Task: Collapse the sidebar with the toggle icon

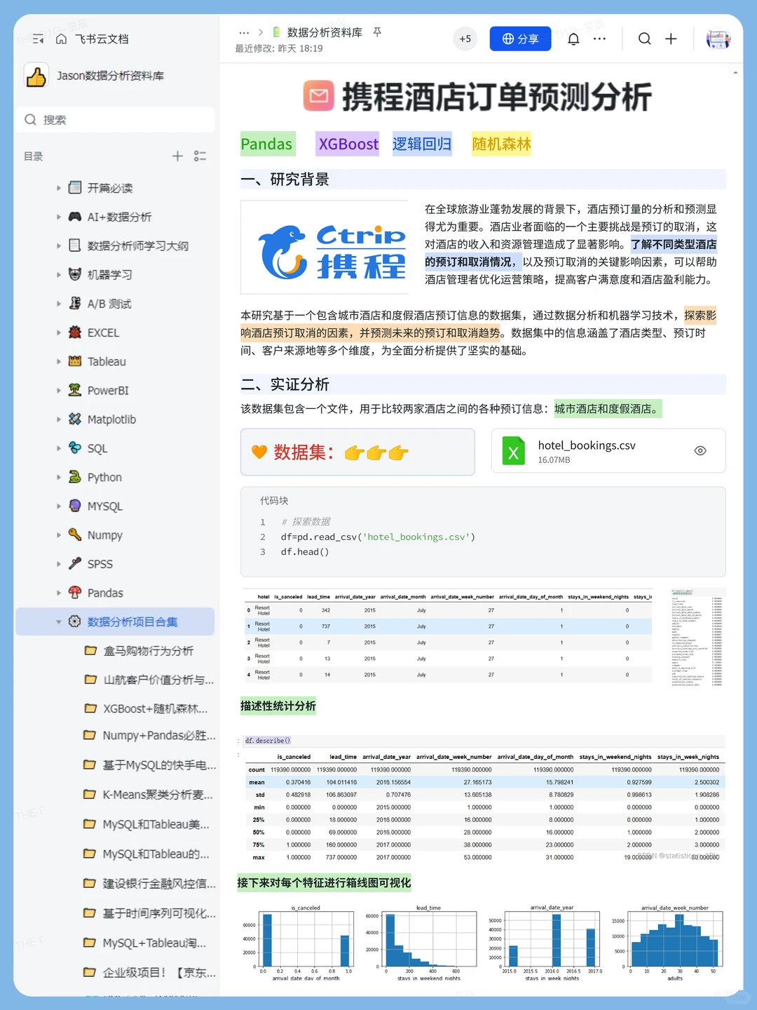Action: (38, 39)
